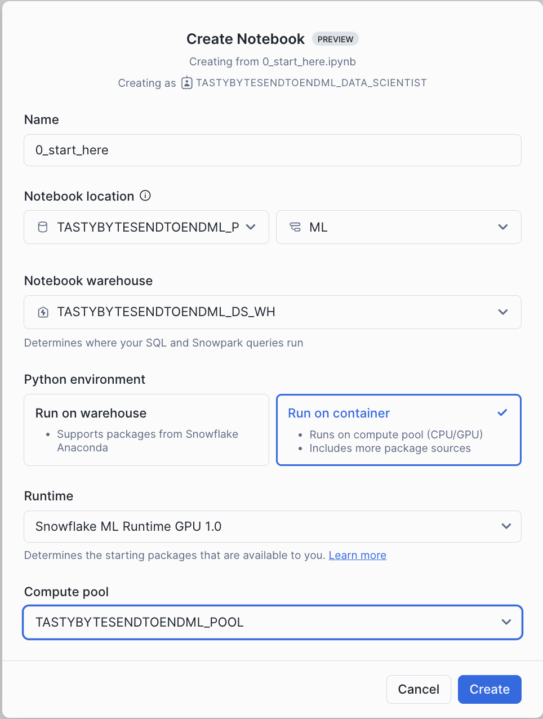The width and height of the screenshot is (543, 719).
Task: Click the schema icon beside ML
Action: [295, 227]
